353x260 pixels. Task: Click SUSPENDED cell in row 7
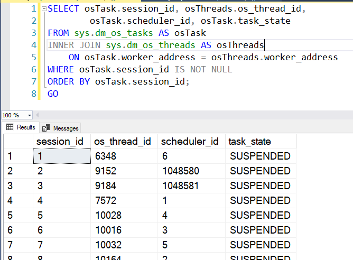[261, 245]
